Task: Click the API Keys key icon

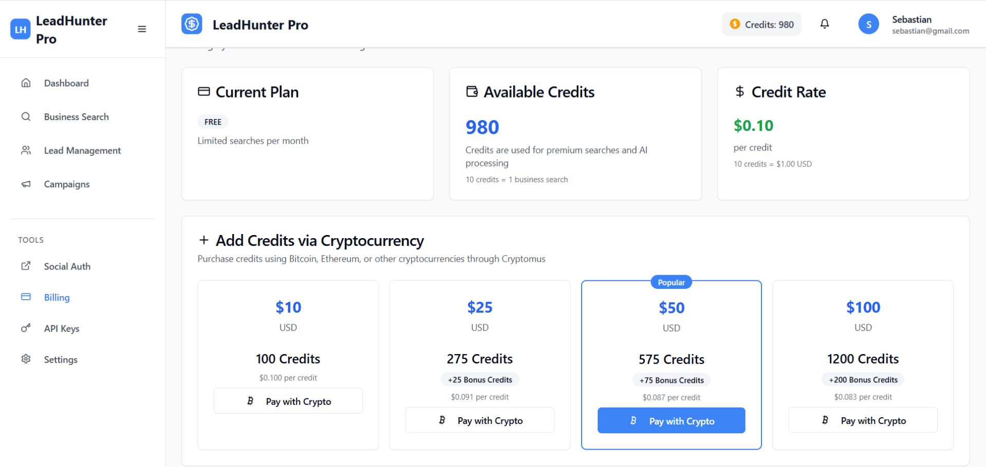Action: [x=26, y=328]
